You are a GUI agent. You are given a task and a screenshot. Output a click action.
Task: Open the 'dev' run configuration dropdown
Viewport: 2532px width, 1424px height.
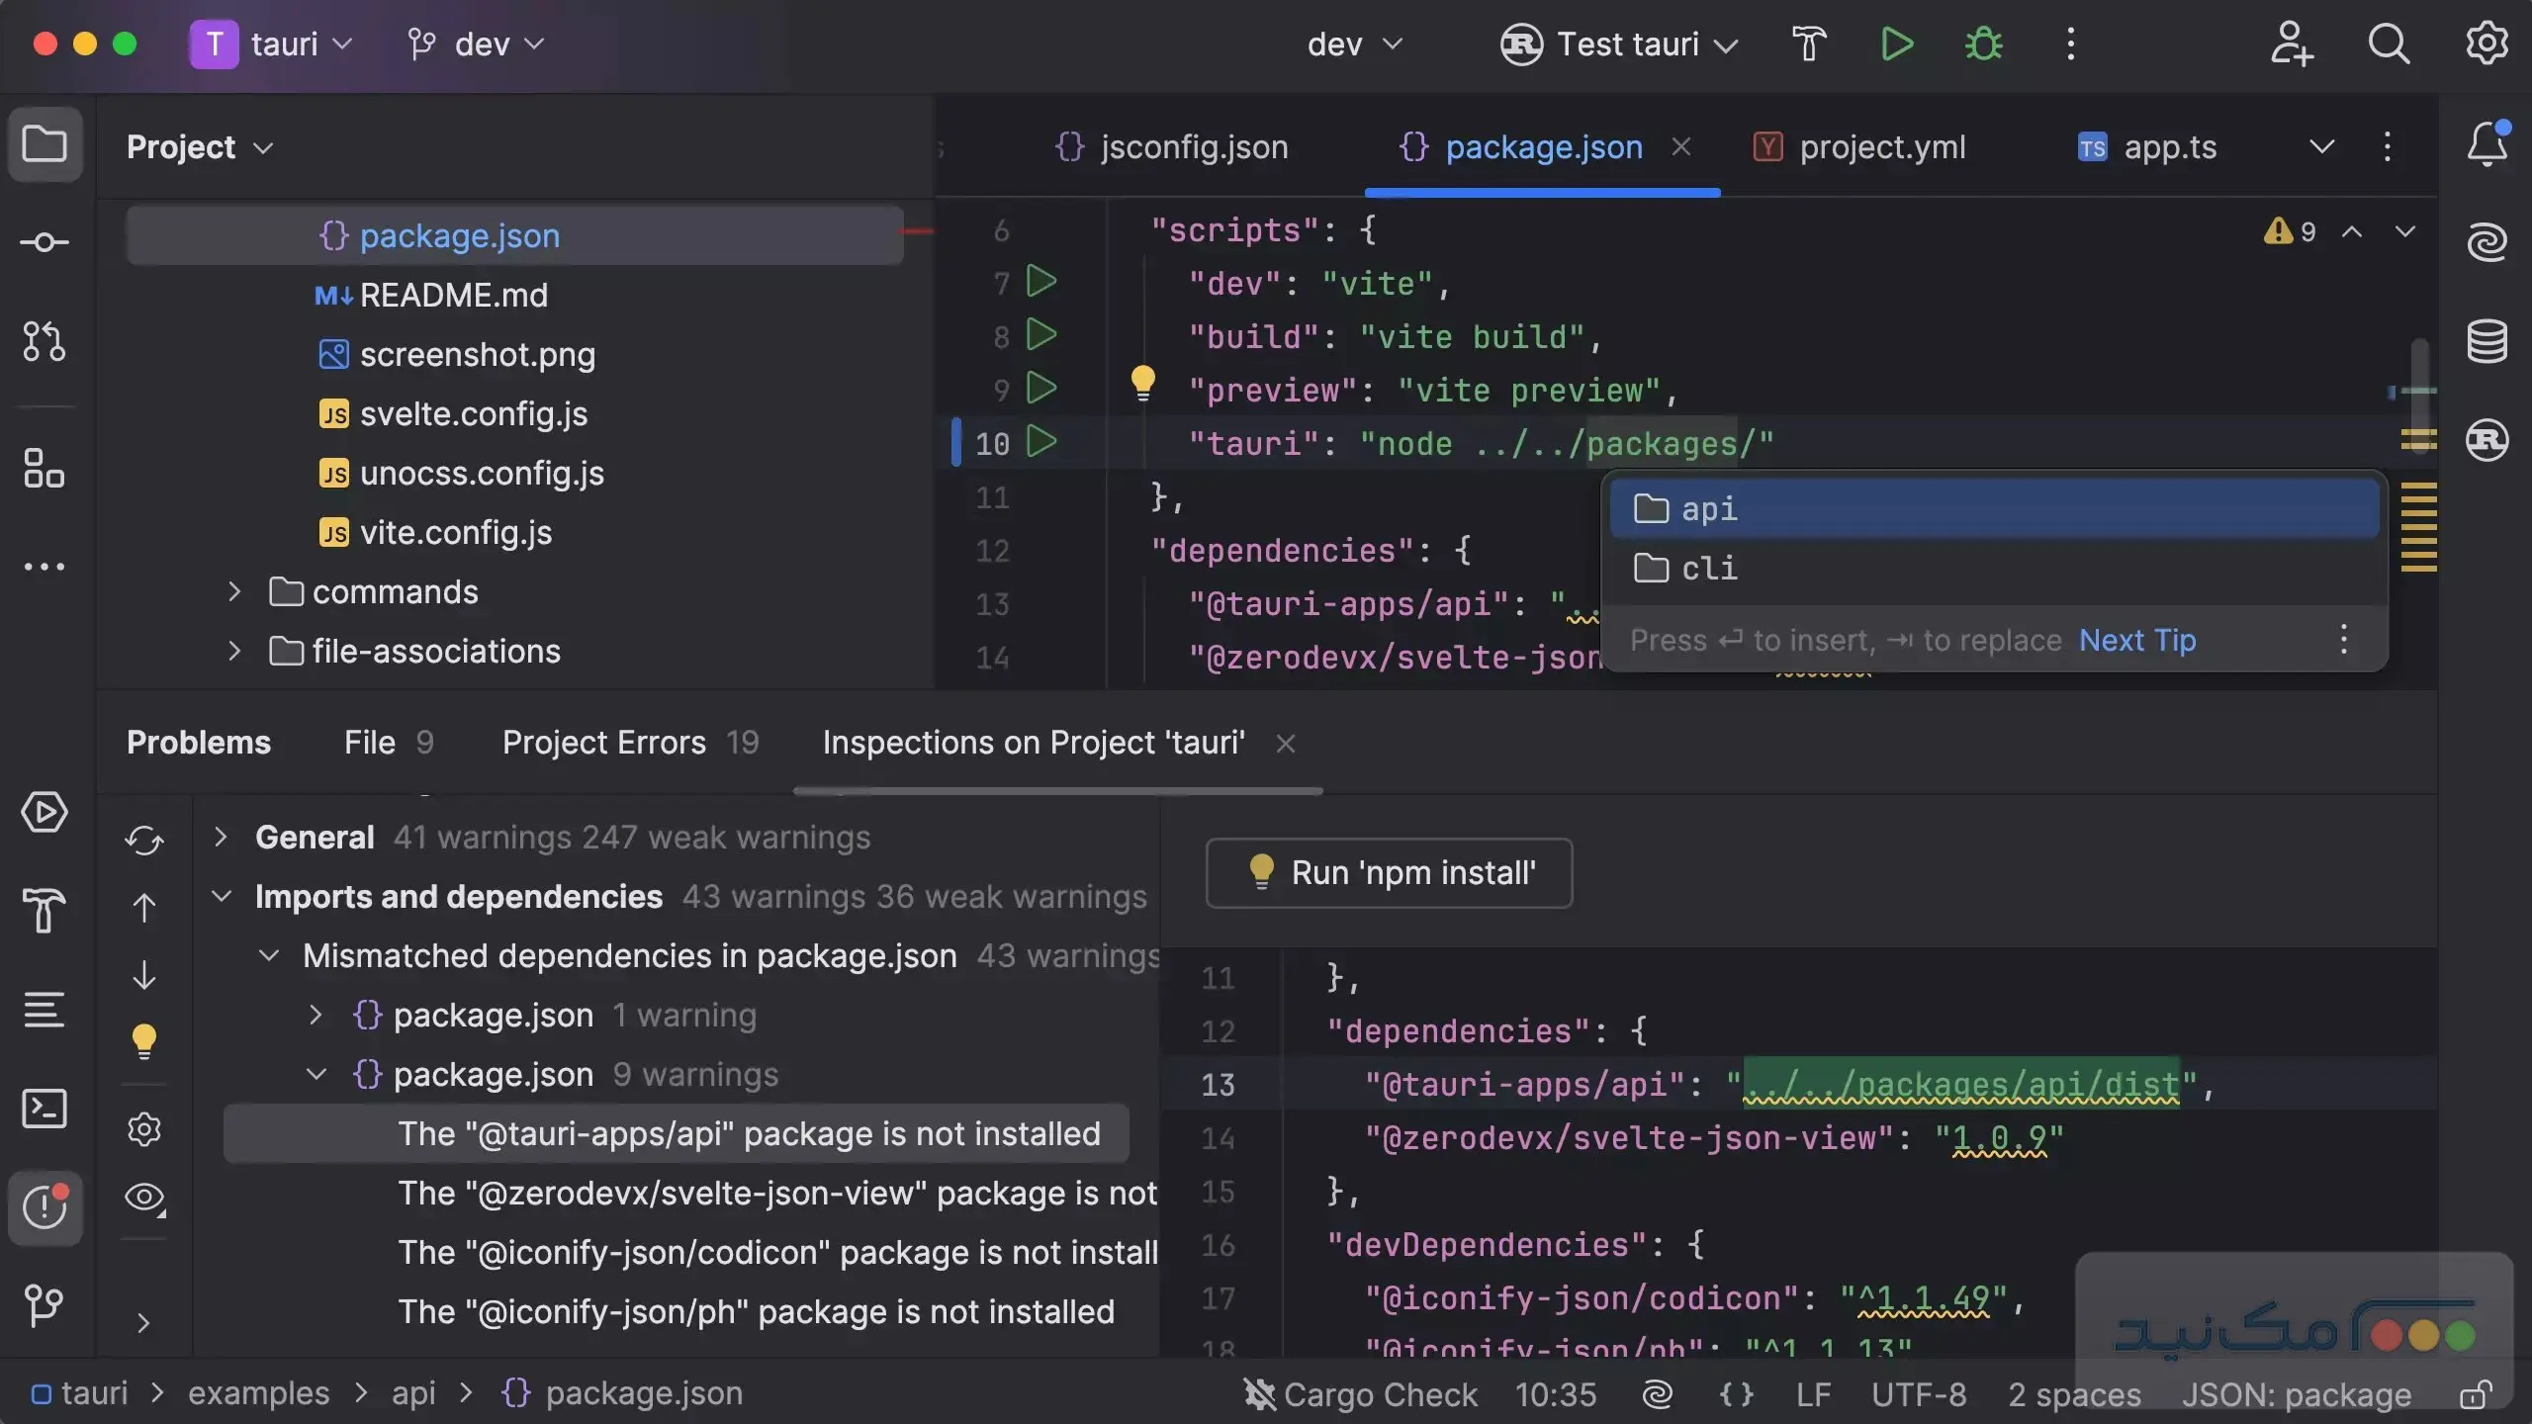click(x=1355, y=44)
